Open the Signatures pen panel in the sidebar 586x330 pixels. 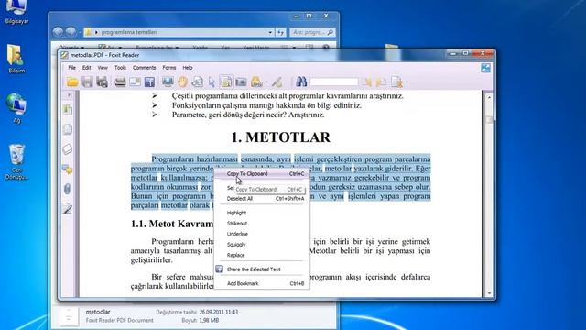[67, 209]
